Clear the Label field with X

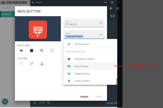(101, 23)
